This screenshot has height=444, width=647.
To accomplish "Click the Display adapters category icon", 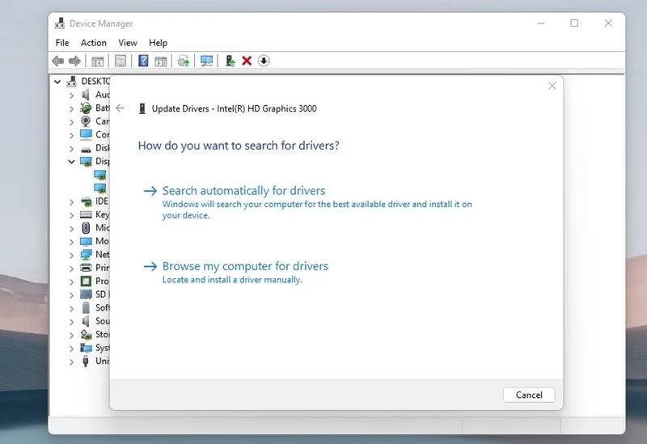I will pos(86,161).
